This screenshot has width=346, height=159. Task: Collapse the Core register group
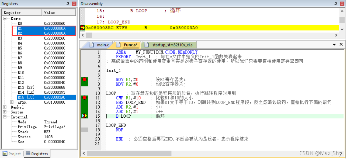pos(5,19)
